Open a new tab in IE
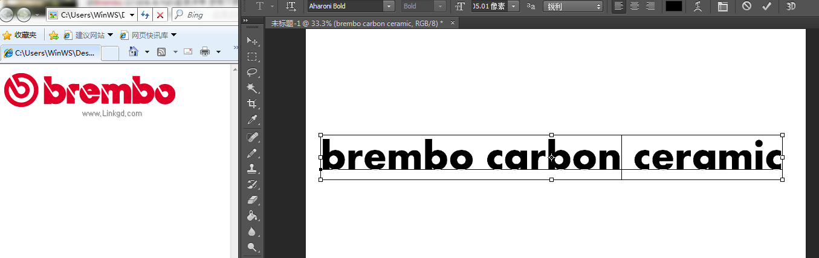Image resolution: width=819 pixels, height=258 pixels. point(110,53)
